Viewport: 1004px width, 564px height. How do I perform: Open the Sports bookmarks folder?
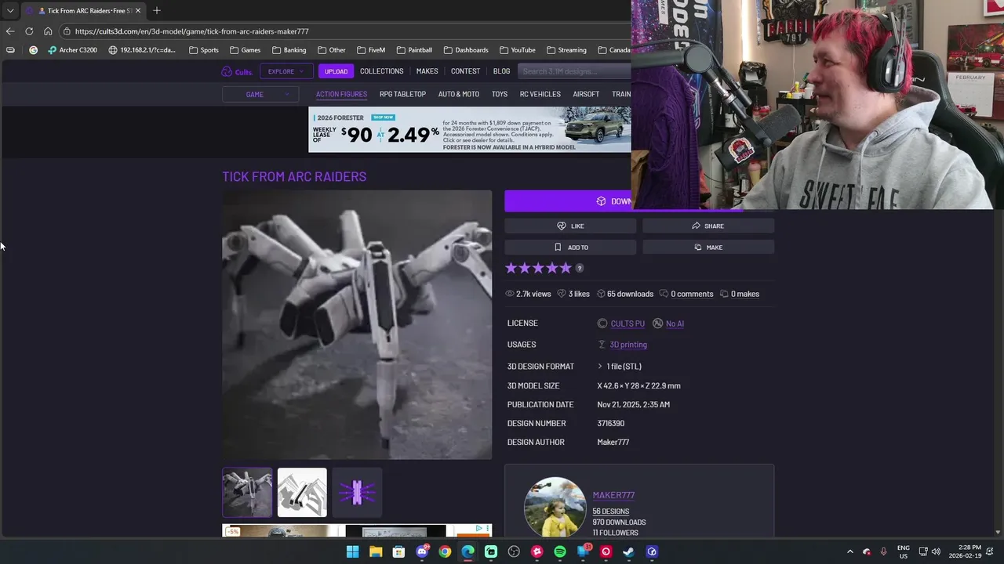204,50
